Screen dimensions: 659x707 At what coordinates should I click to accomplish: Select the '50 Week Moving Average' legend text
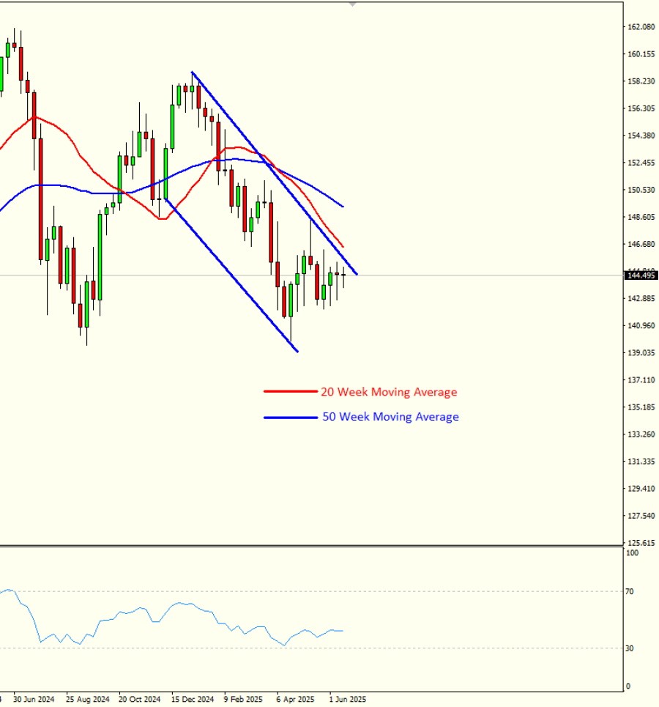click(390, 417)
